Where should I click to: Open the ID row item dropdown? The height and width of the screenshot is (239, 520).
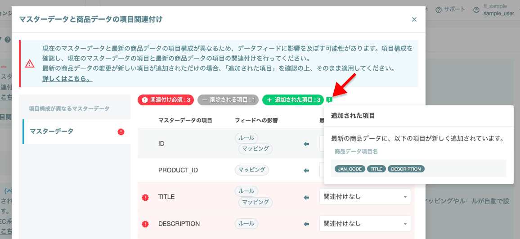(322, 144)
